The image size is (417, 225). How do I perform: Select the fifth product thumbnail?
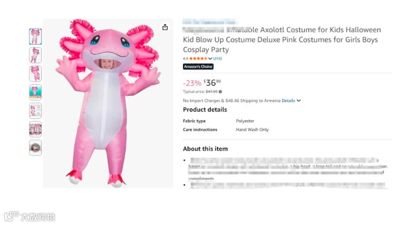click(35, 110)
